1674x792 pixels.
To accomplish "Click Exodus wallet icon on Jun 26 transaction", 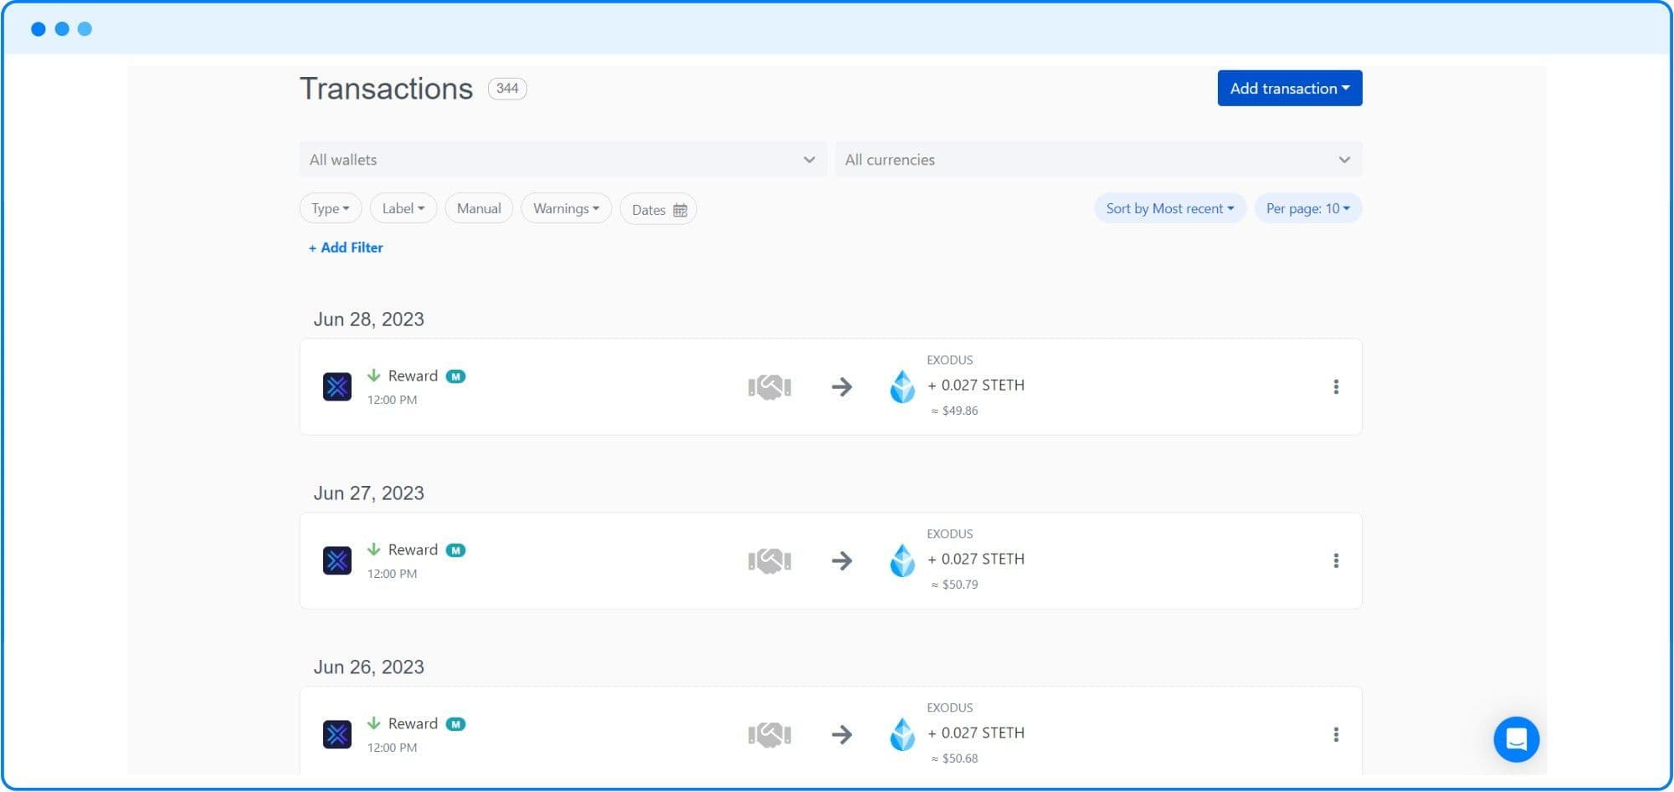I will click(x=337, y=734).
